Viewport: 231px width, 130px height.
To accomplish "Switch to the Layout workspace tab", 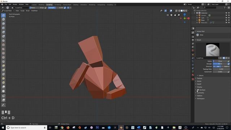I will (x=34, y=5).
